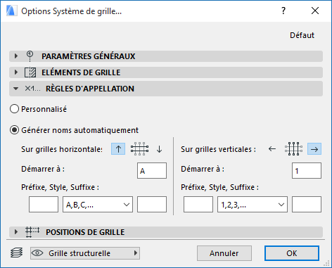Viewport: 332px width, 268px height.
Task: Click the Paramètres Généraux header text
Action: (x=89, y=56)
